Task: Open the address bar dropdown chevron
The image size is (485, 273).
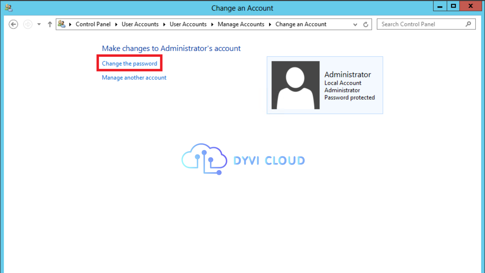Action: click(355, 24)
